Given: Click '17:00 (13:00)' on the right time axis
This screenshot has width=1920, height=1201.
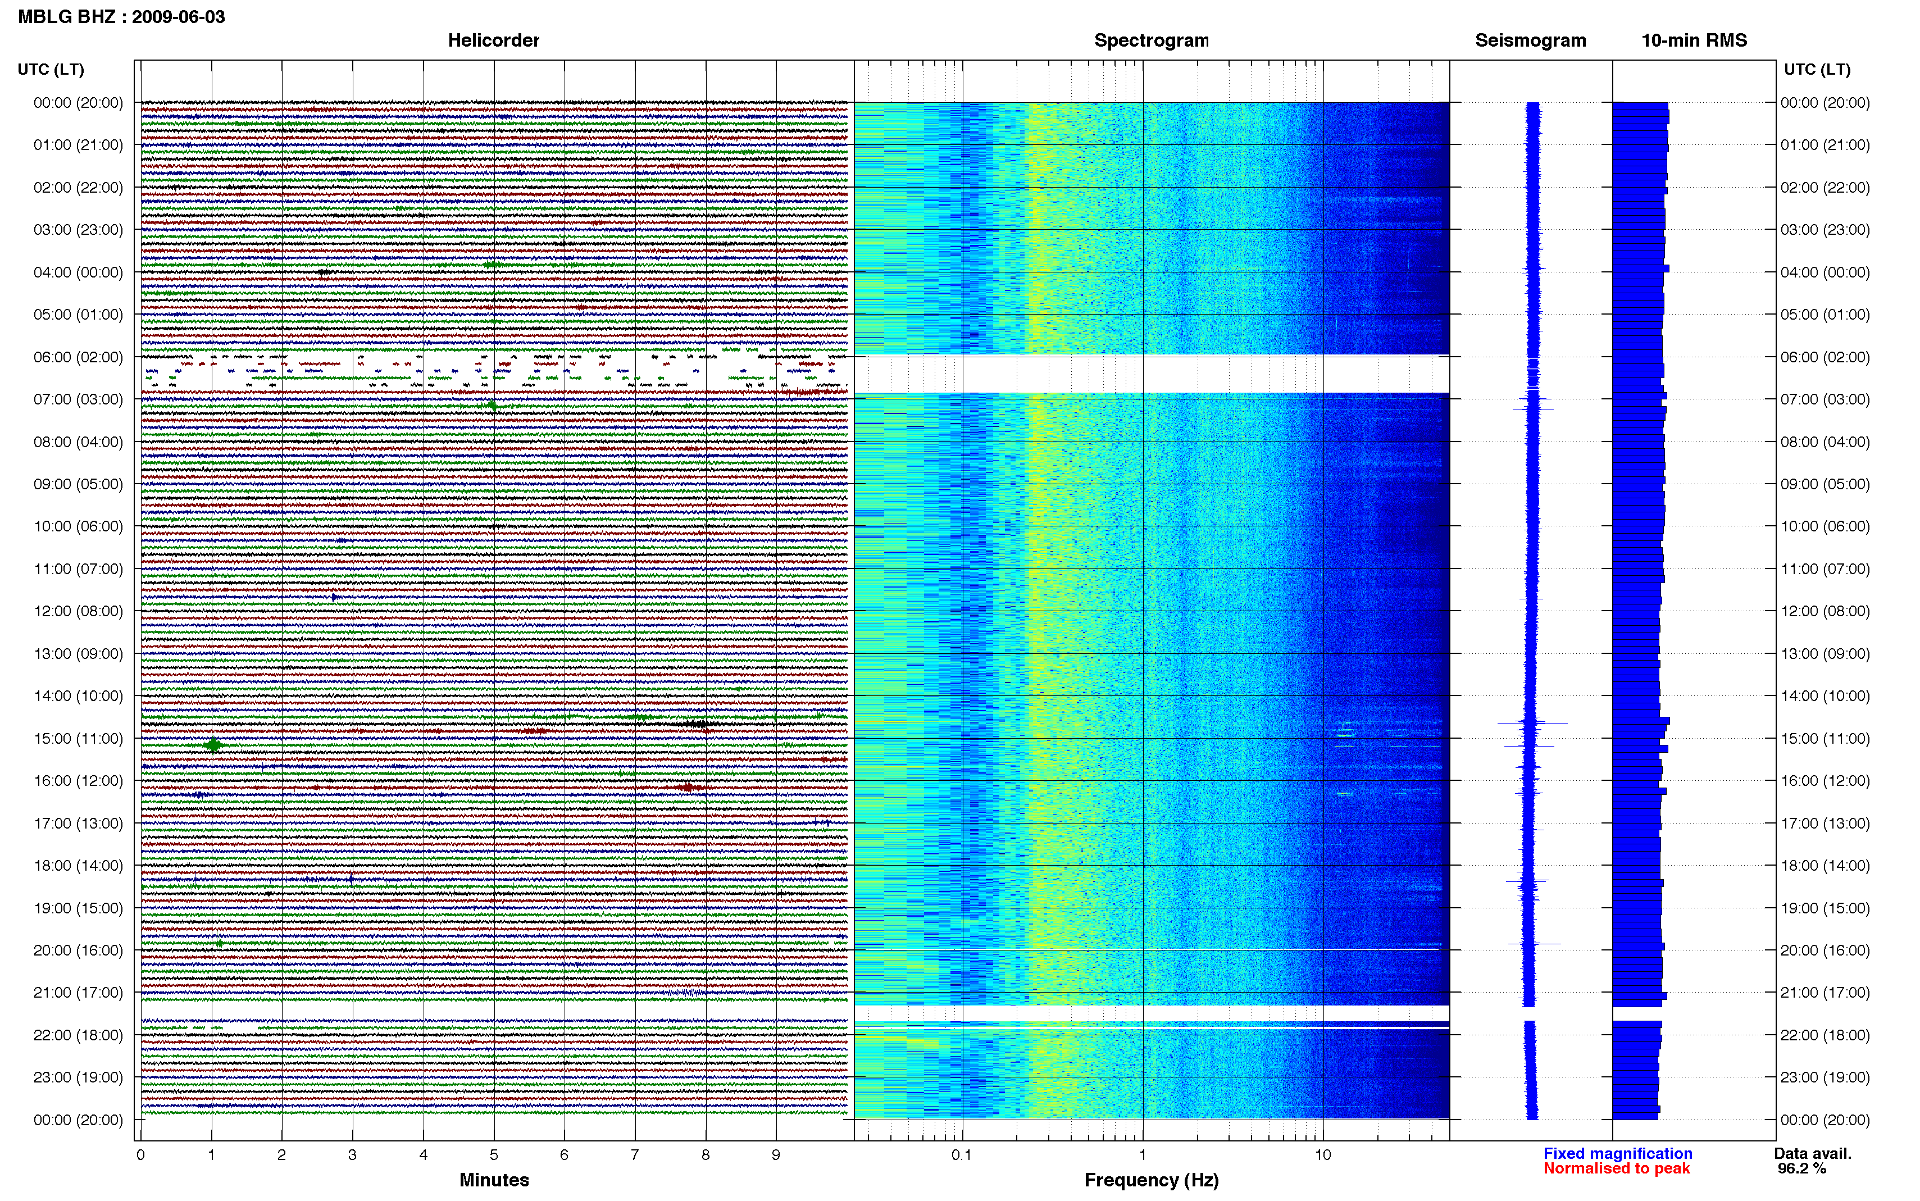Looking at the screenshot, I should pos(1825,823).
